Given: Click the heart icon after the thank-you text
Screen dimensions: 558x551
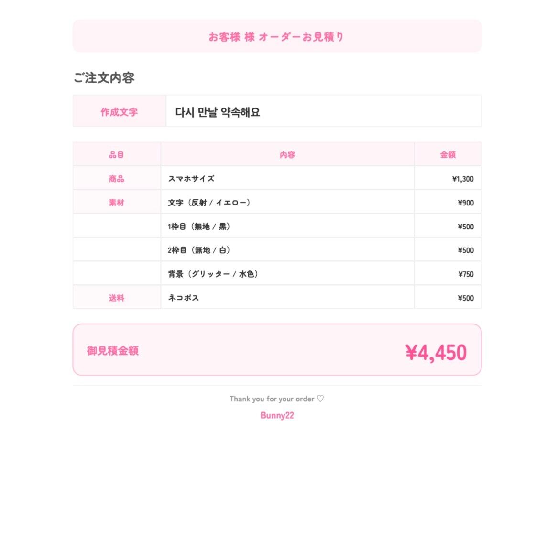Looking at the screenshot, I should pyautogui.click(x=320, y=399).
